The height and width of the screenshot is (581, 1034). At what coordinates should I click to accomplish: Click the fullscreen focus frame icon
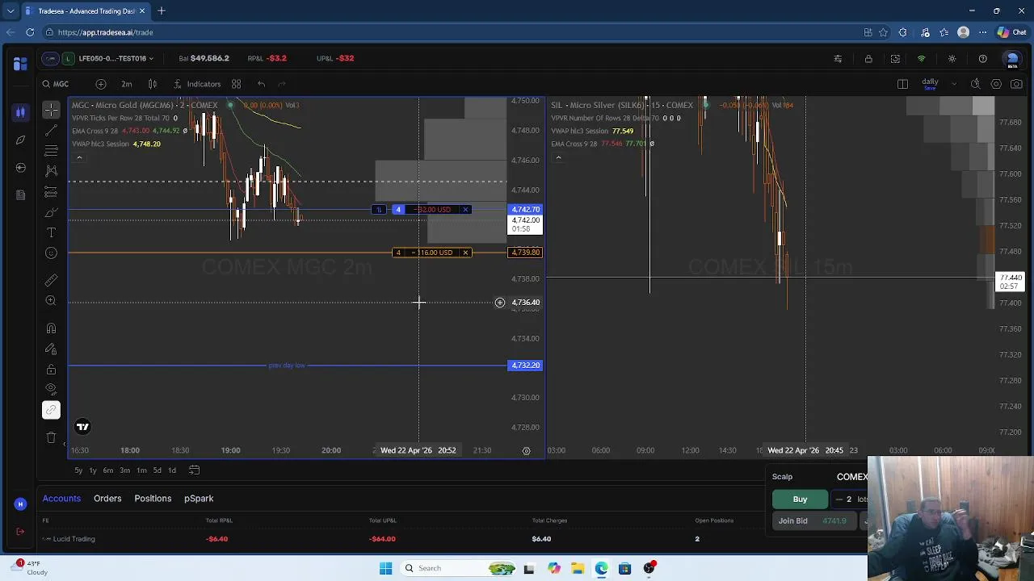895,59
